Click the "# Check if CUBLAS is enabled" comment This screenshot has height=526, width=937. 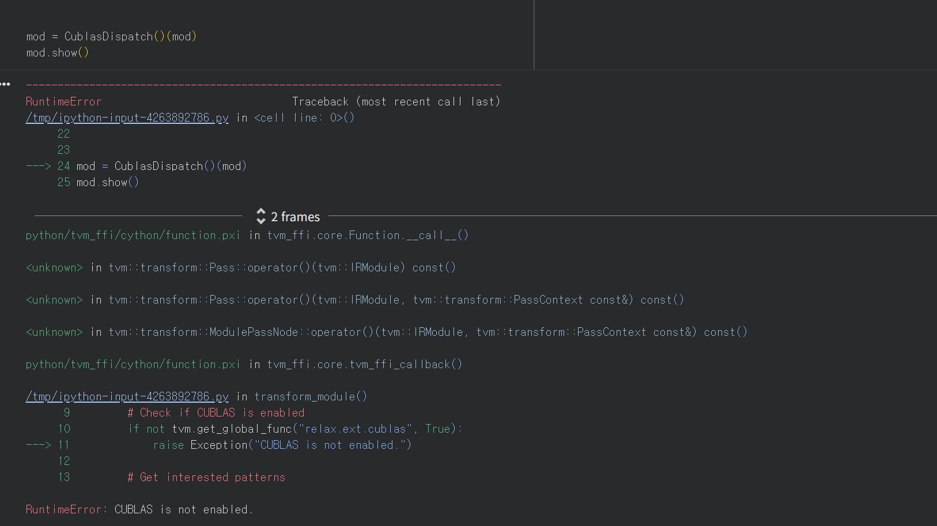tap(216, 413)
